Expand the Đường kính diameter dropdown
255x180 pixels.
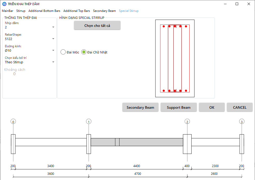(x=53, y=50)
